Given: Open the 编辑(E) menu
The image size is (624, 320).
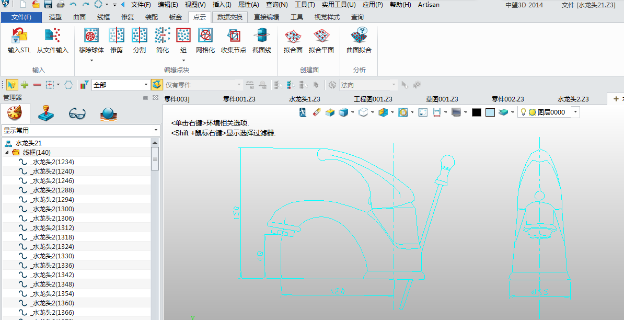Looking at the screenshot, I should click(168, 5).
